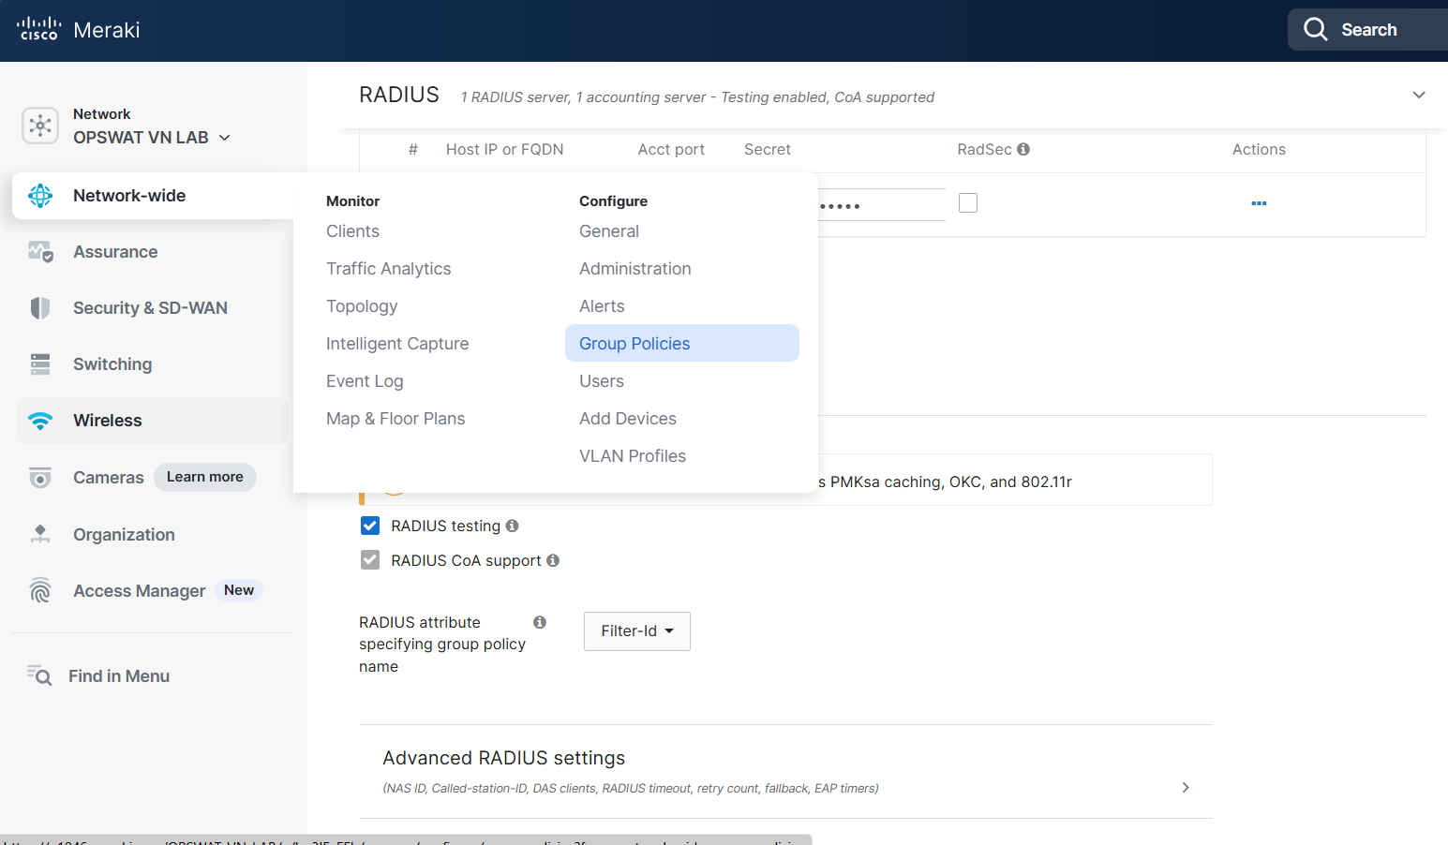Viewport: 1448px width, 845px height.
Task: Click the New badge beside Access Manager
Action: tap(239, 590)
